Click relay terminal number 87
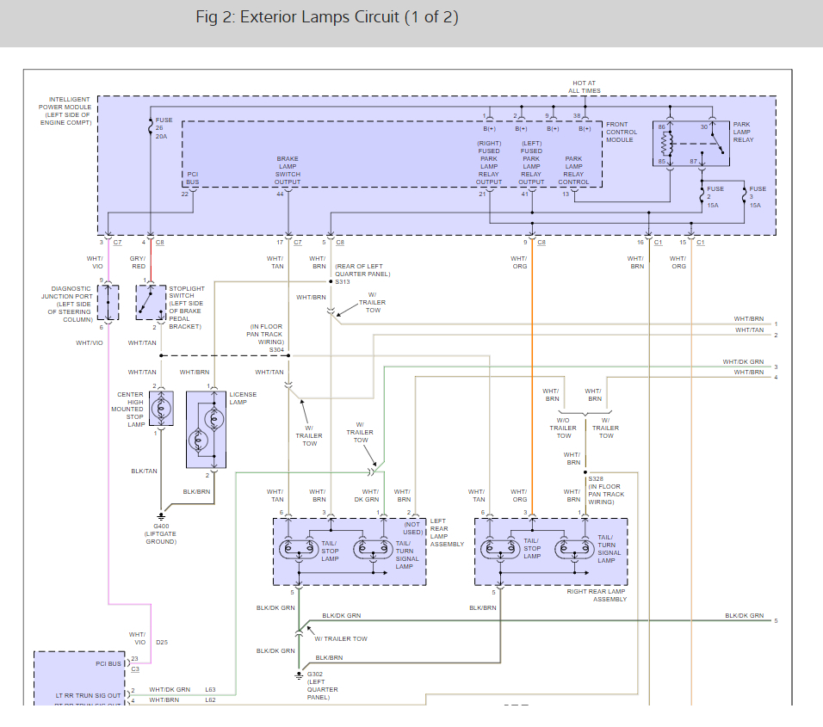Screen dimensions: 823x727 pyautogui.click(x=693, y=162)
